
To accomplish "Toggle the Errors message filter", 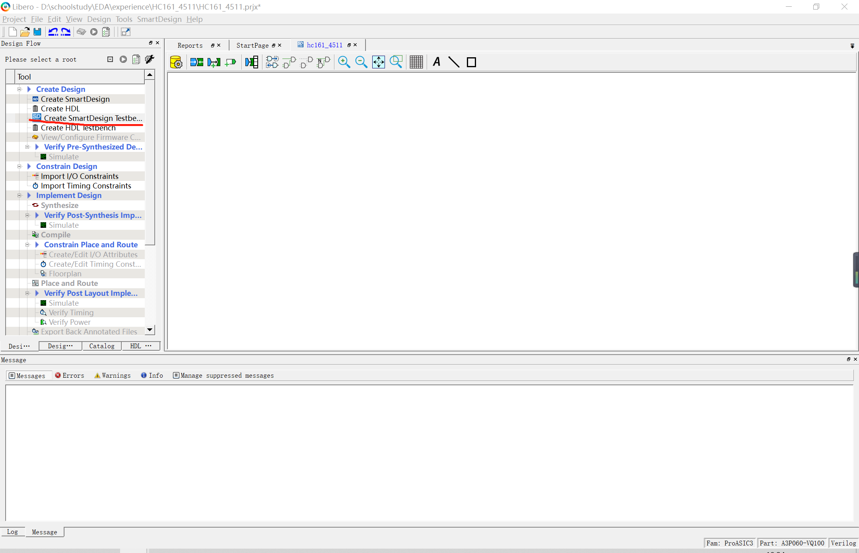I will pos(70,375).
